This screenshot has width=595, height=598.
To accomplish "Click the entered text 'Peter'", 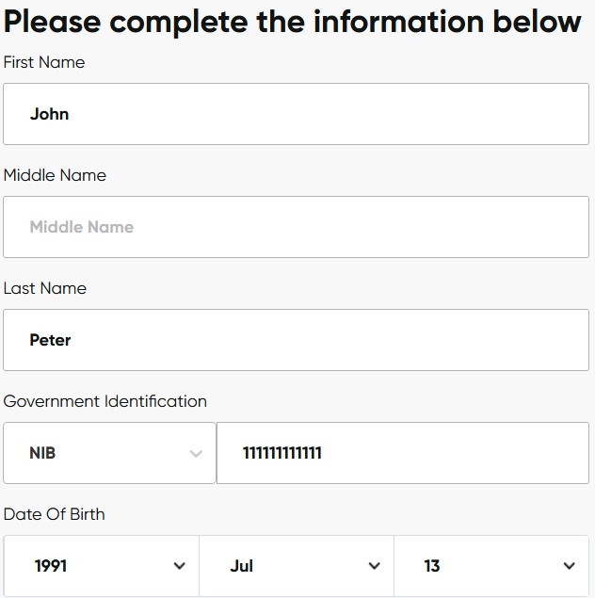I will 51,340.
